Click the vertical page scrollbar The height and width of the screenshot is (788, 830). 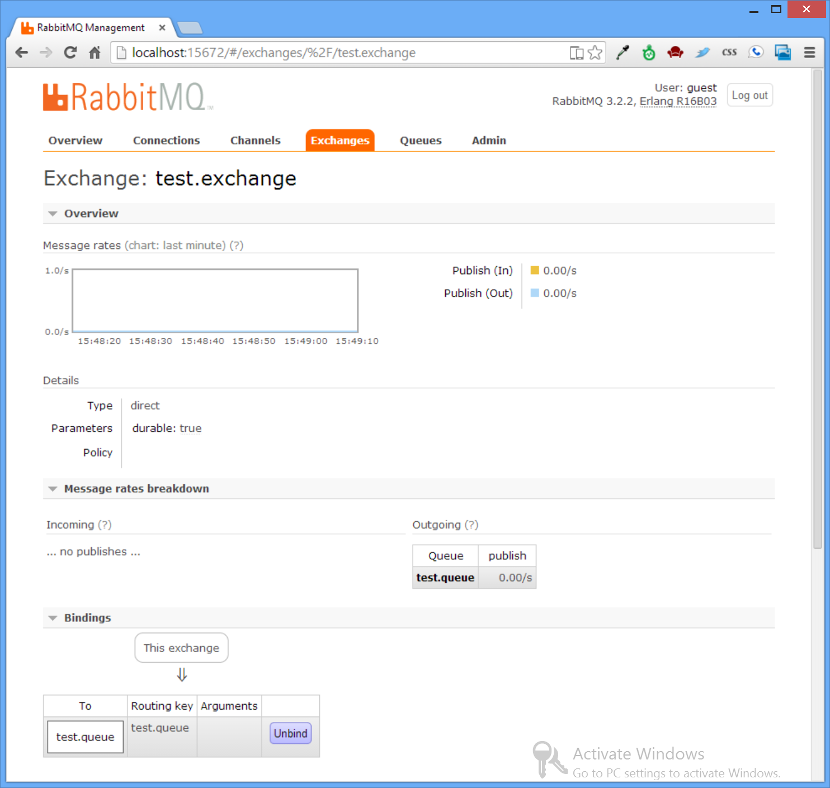pyautogui.click(x=818, y=308)
